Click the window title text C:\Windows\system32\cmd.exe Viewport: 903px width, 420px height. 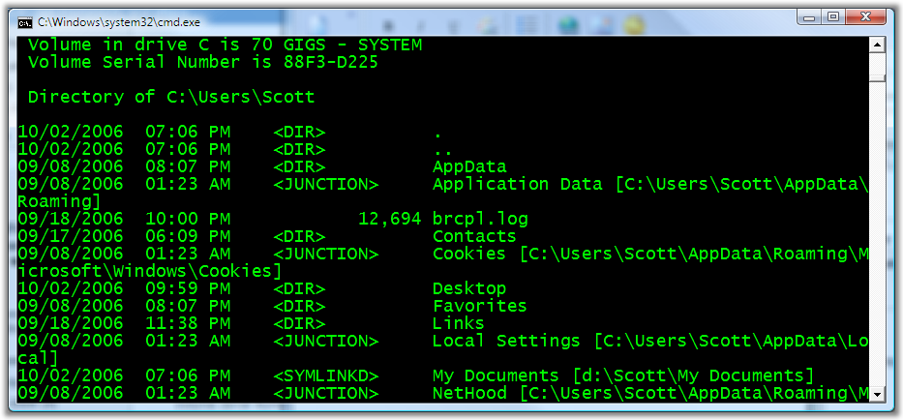(119, 22)
